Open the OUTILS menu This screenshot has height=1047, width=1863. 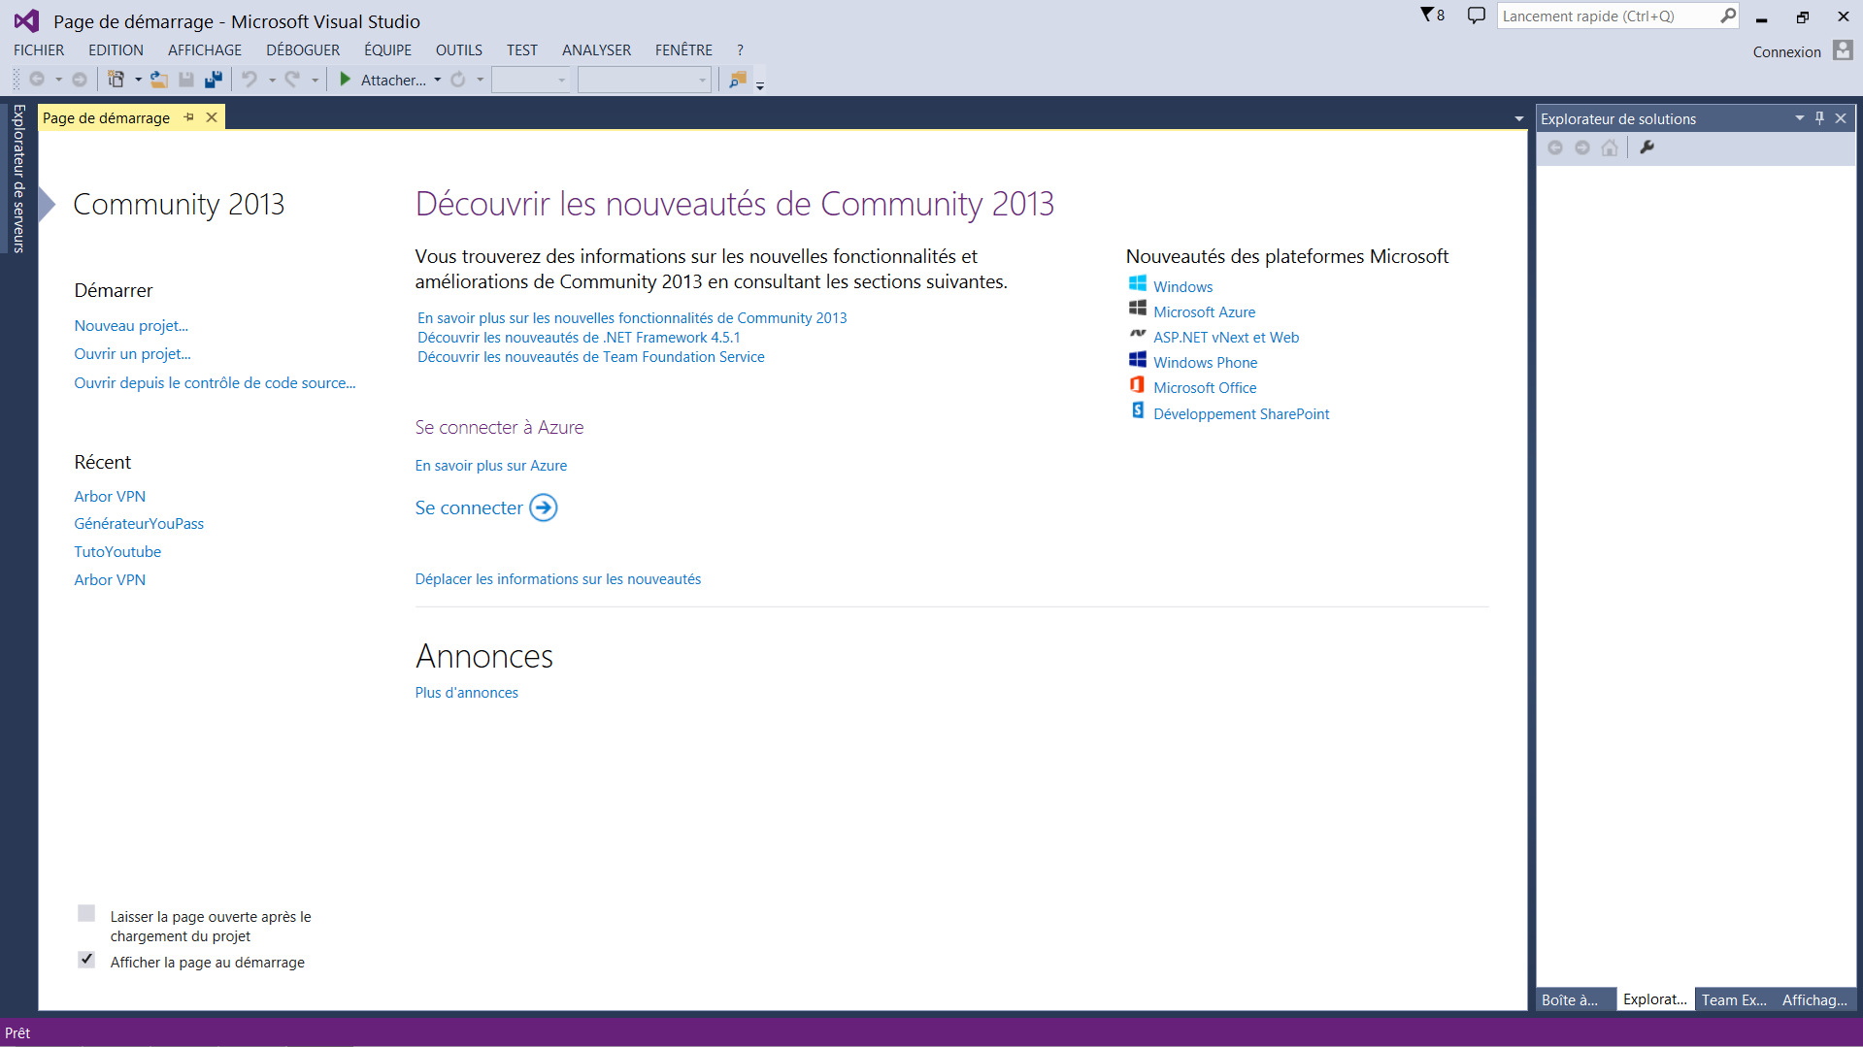(x=459, y=50)
